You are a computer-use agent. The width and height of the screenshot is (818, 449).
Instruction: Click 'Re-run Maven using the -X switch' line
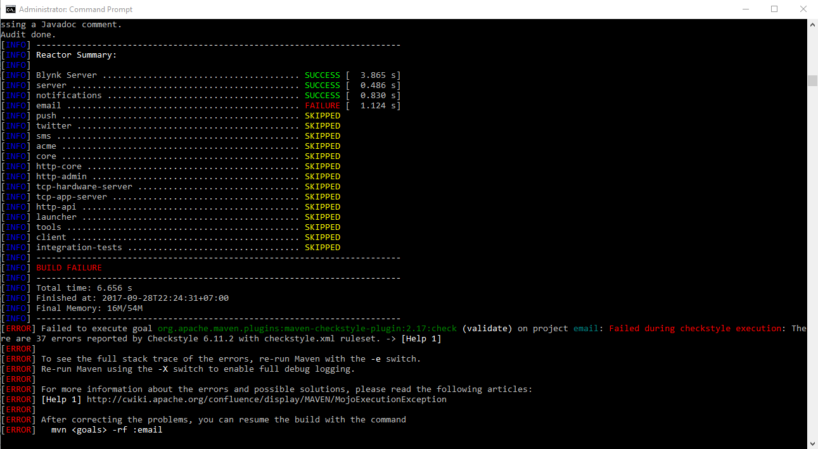[198, 369]
